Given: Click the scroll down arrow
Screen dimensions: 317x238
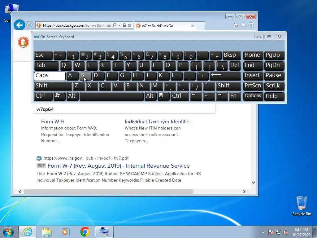Looking at the screenshot, I should (253, 182).
